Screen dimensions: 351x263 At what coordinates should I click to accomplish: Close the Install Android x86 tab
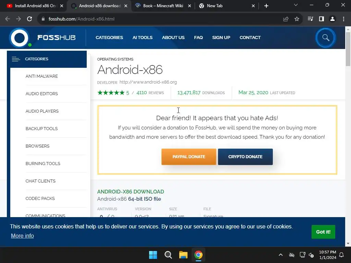(62, 6)
